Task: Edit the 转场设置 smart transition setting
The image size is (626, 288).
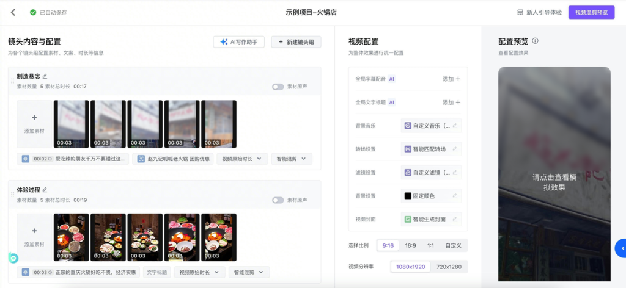Action: [454, 149]
